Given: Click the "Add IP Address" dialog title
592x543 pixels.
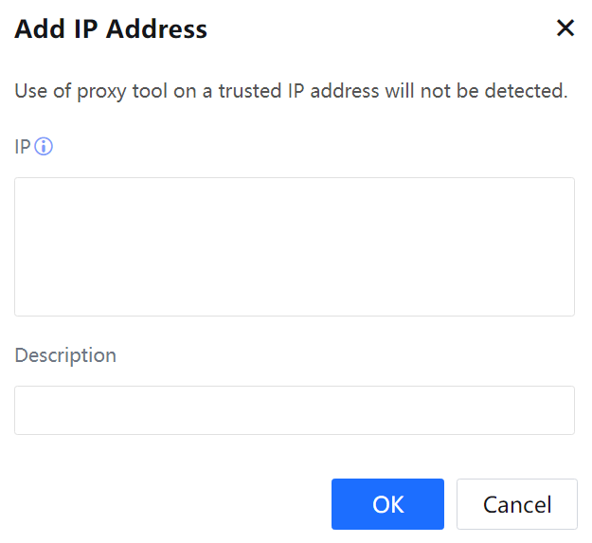Looking at the screenshot, I should tap(111, 29).
